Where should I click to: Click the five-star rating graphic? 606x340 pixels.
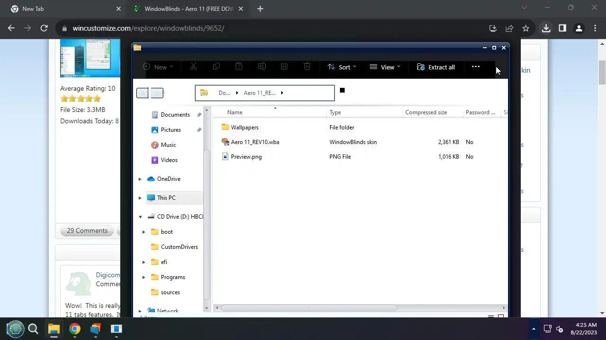coord(80,99)
